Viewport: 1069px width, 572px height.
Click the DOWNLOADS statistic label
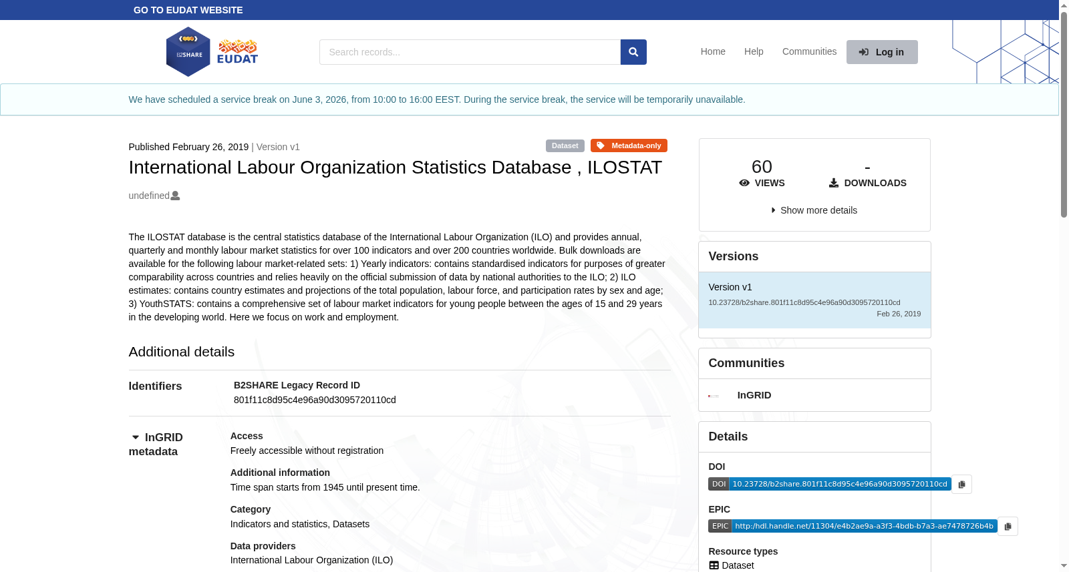click(x=868, y=183)
